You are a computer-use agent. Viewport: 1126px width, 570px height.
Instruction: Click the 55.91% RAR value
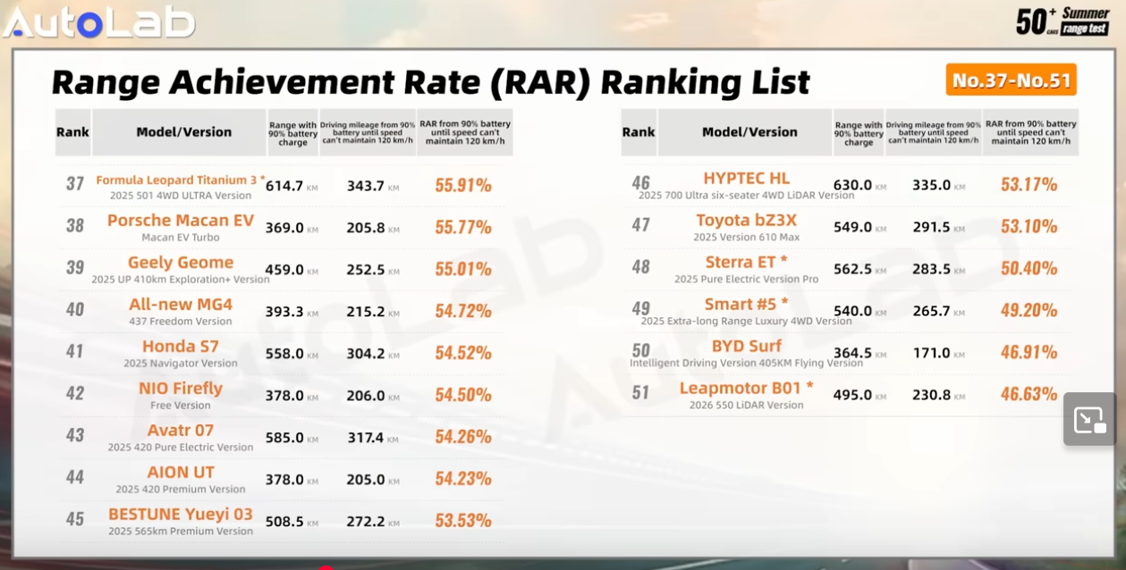tap(463, 185)
